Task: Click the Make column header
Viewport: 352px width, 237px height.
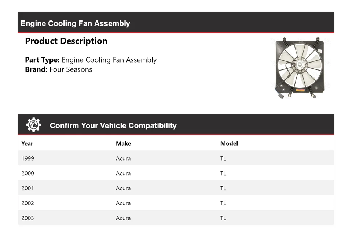Action: pos(123,143)
